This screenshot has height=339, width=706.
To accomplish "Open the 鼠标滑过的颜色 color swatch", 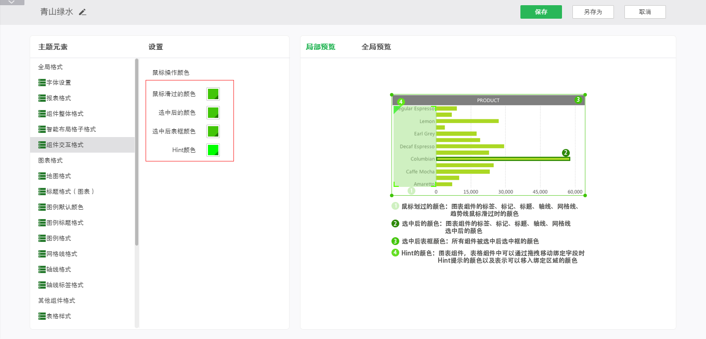I will pos(213,94).
